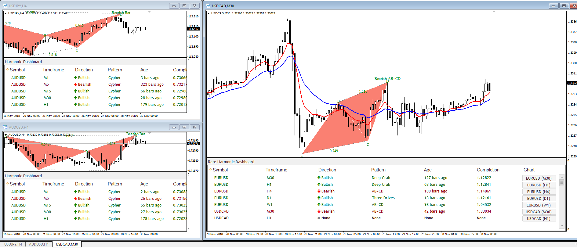Click the chart shift marker atop the USDCAD chart

tap(494, 12)
